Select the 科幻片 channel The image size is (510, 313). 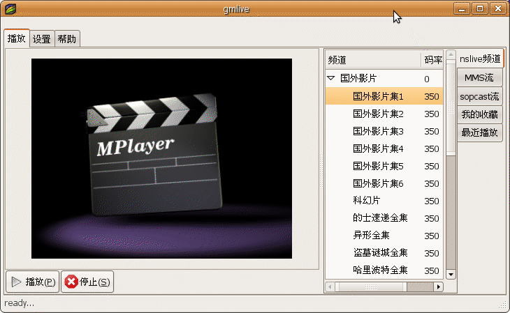(x=384, y=201)
